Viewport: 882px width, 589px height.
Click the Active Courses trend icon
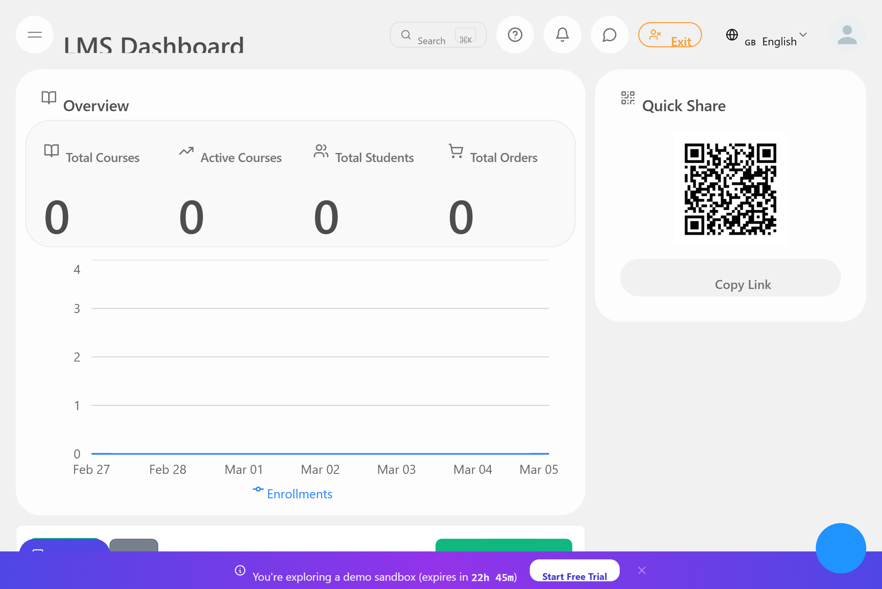[186, 151]
